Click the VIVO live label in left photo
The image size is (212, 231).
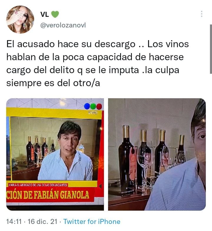(93, 113)
